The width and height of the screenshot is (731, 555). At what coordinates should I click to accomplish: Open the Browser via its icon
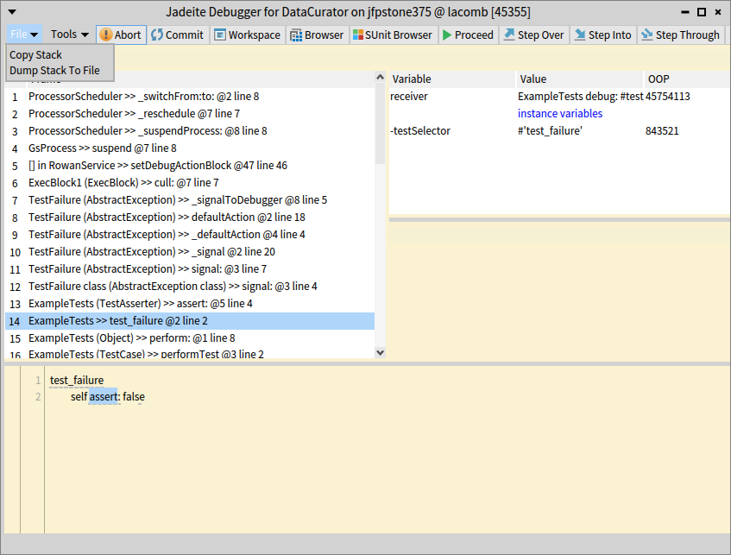point(296,35)
